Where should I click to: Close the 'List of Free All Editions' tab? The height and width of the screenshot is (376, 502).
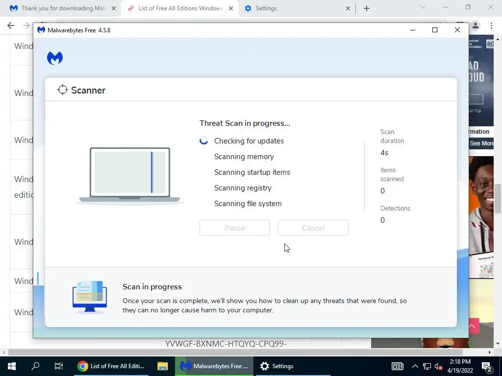231,9
